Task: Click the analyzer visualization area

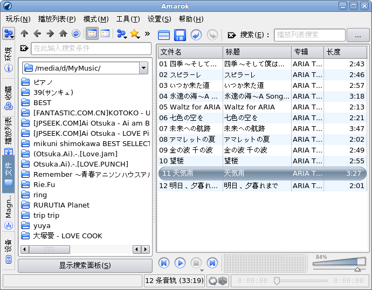Action: click(265, 263)
